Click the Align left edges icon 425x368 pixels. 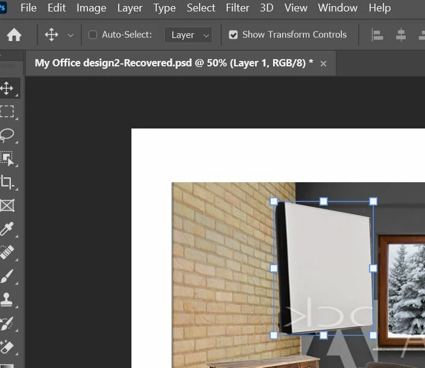[x=377, y=35]
